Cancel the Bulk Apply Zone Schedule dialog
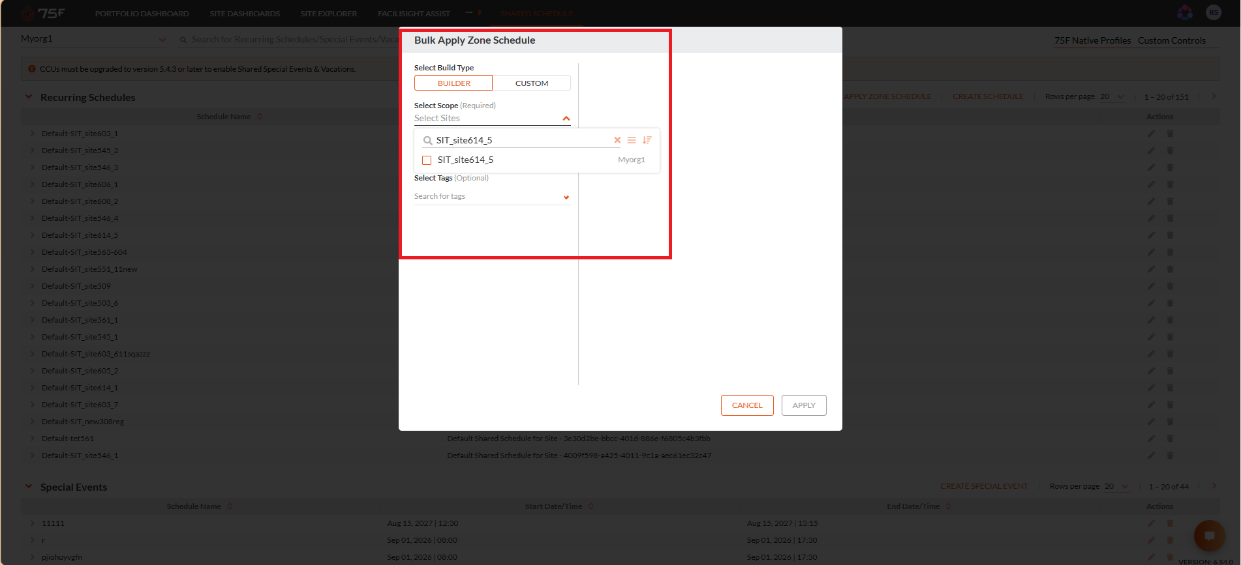 click(x=747, y=405)
